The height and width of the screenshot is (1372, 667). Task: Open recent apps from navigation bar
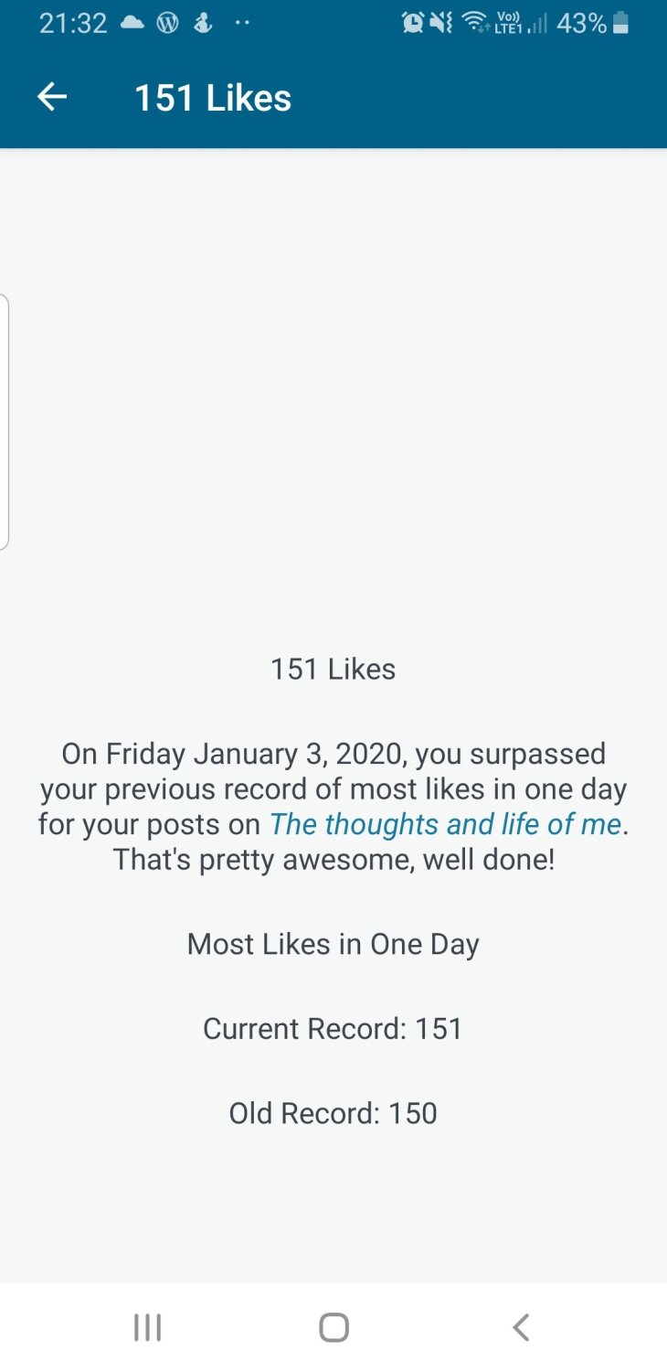(147, 1327)
